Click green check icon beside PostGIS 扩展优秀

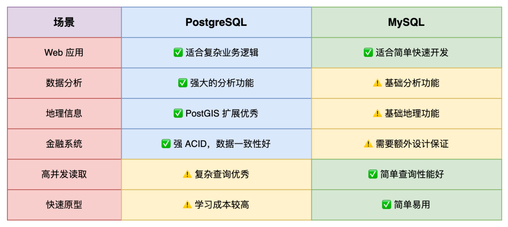179,113
